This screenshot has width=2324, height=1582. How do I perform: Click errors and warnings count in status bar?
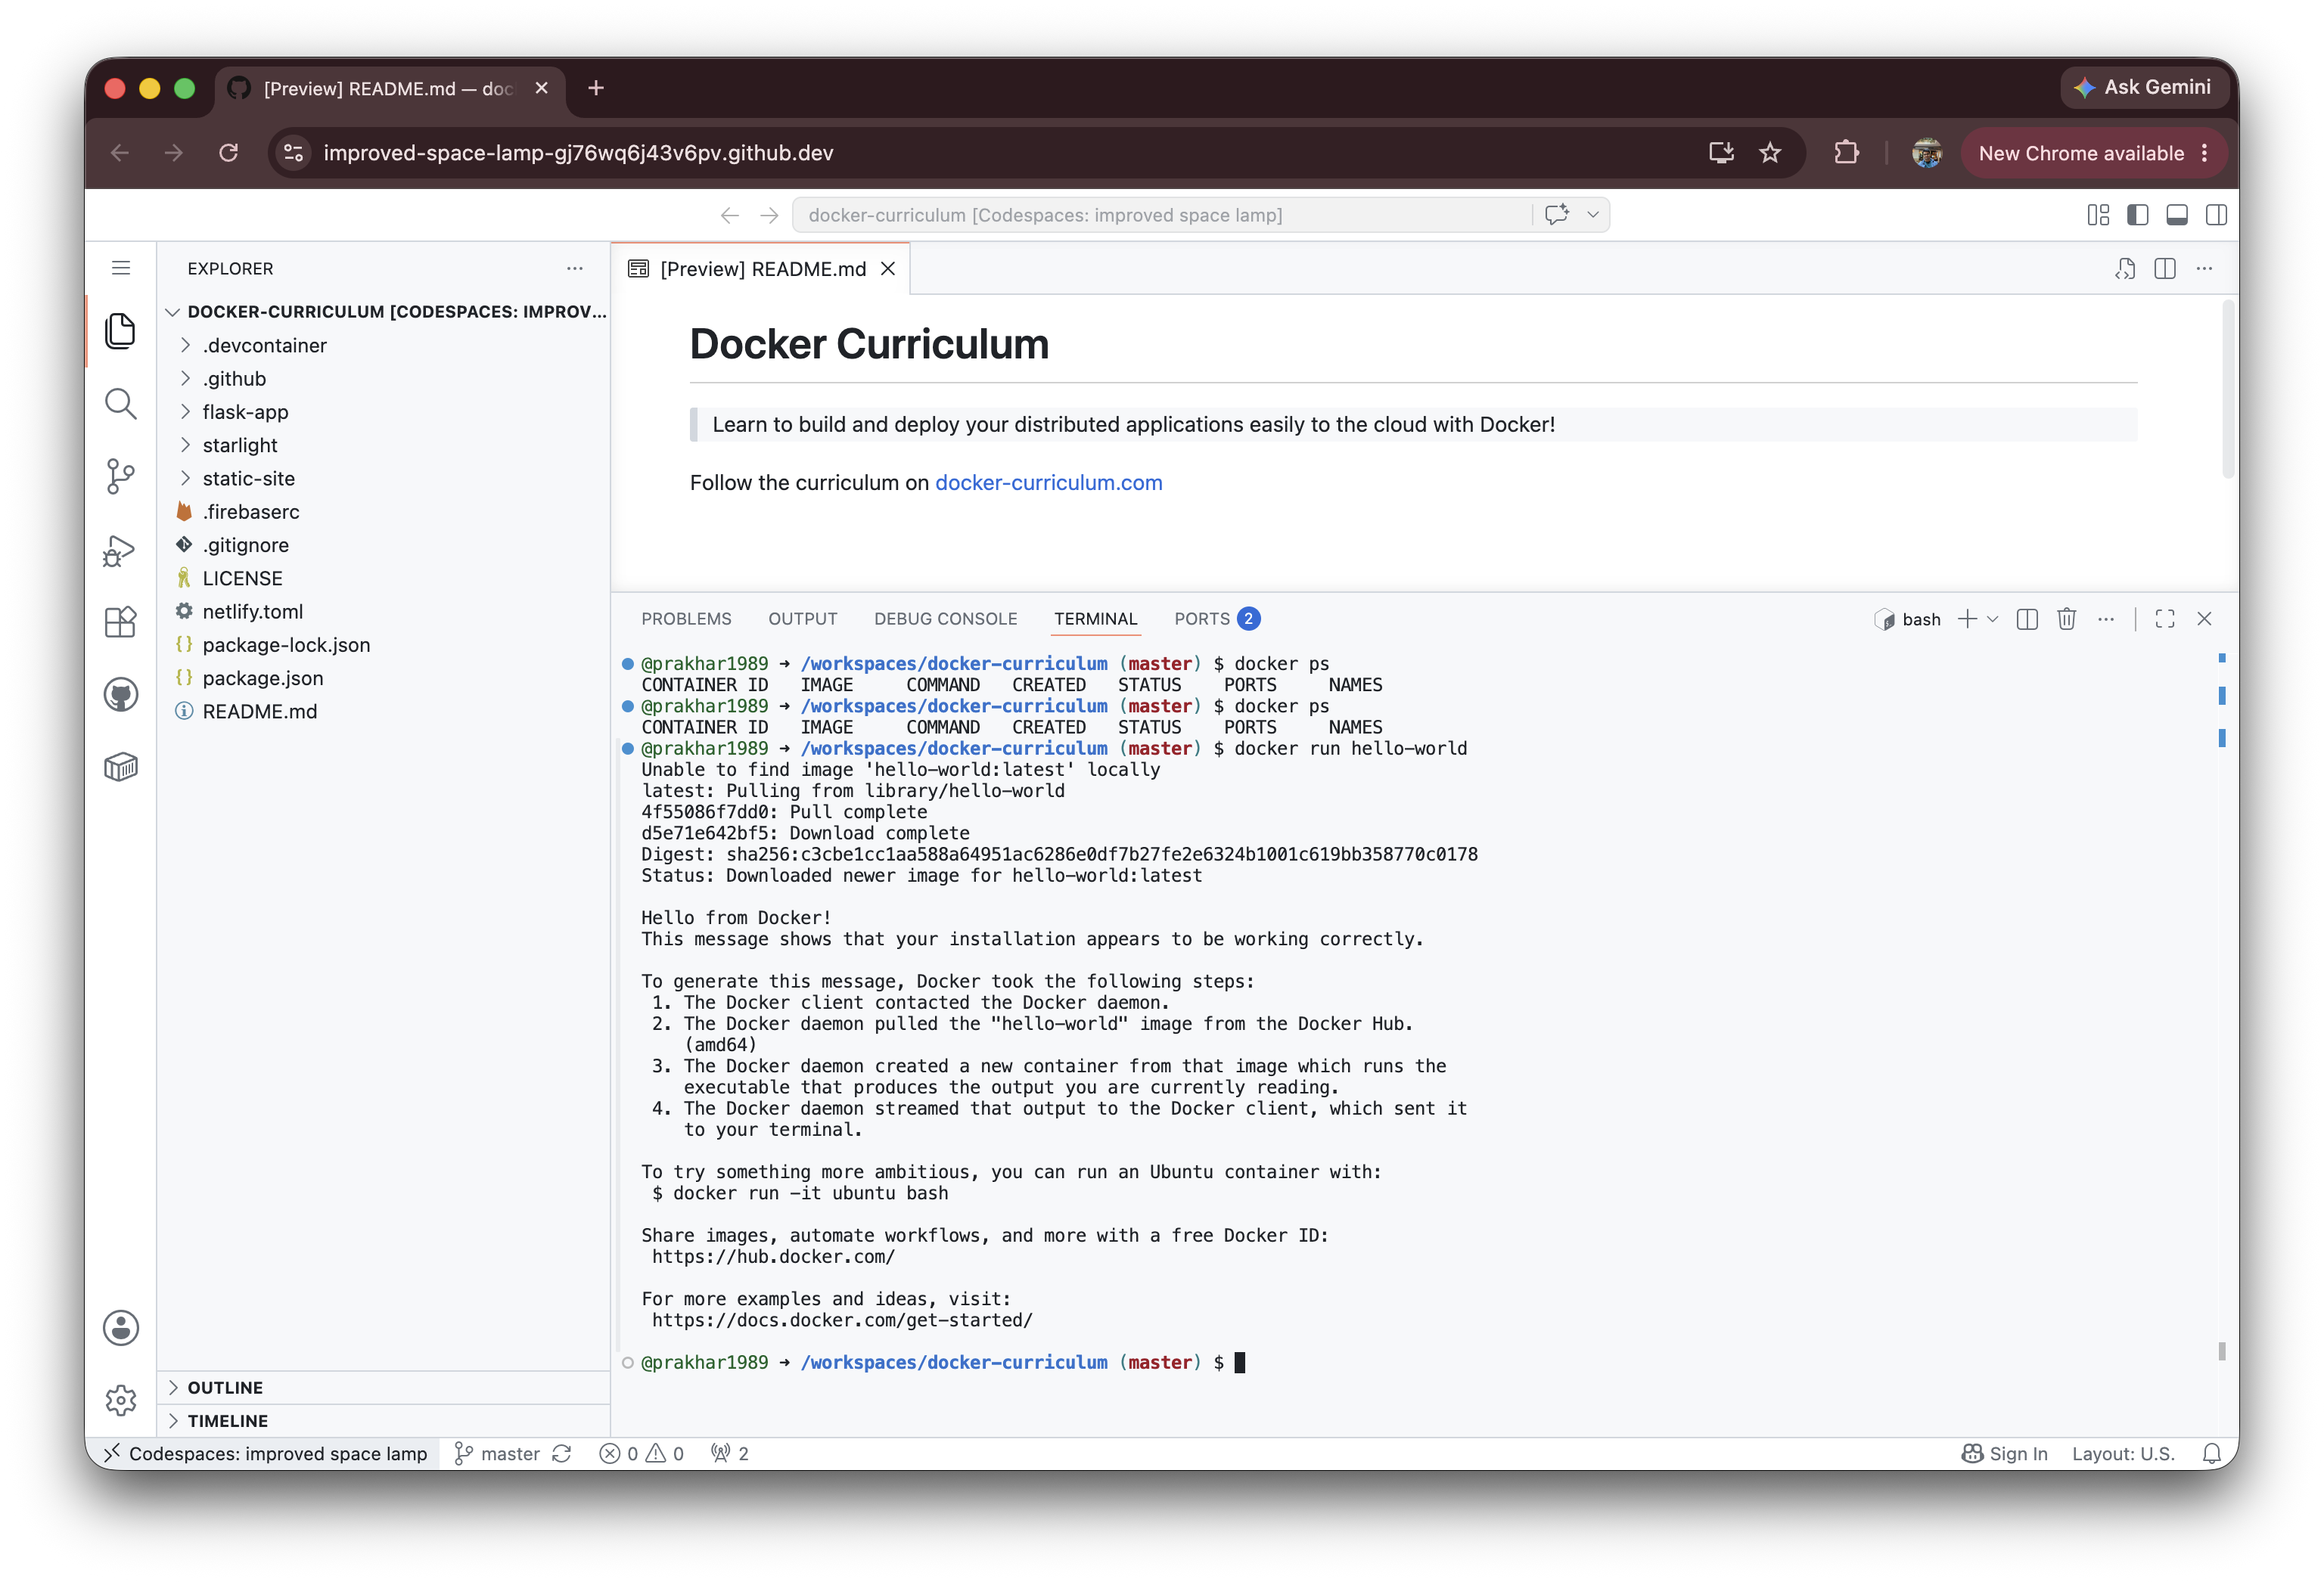point(641,1454)
